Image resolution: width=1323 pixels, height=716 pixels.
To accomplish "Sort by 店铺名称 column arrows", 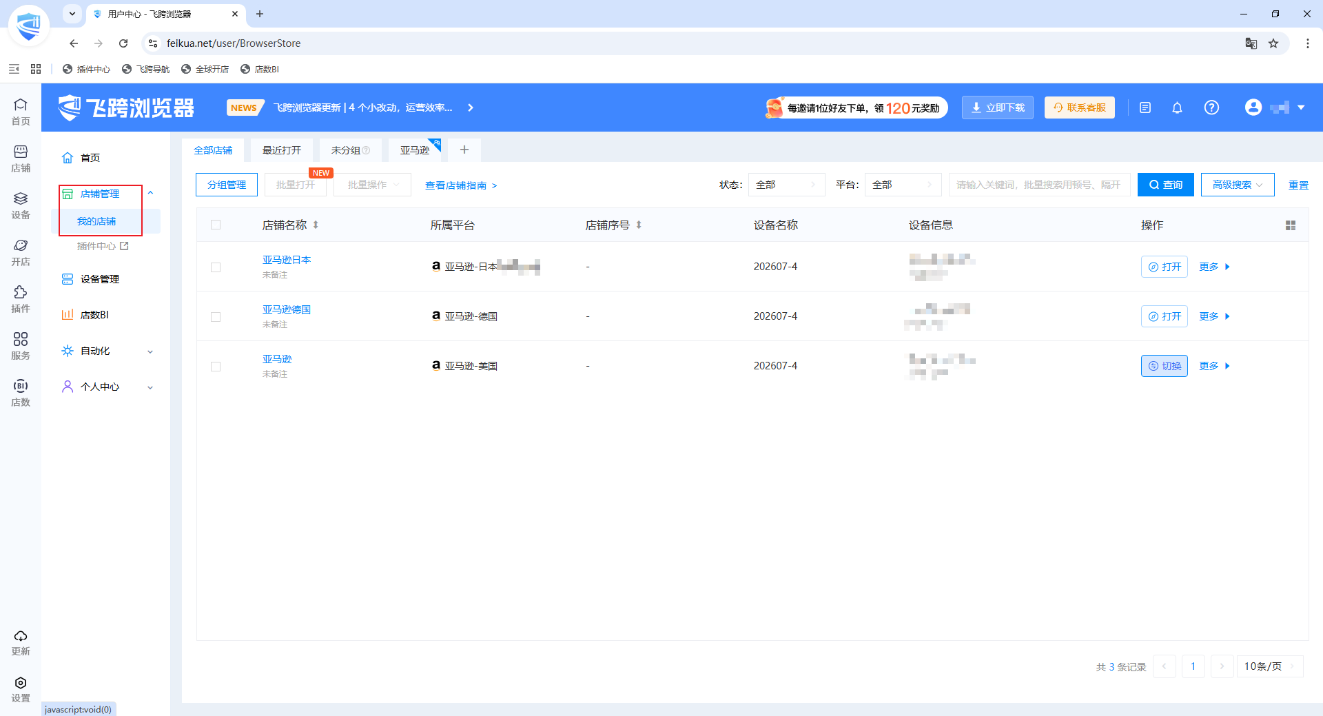I will coord(316,225).
